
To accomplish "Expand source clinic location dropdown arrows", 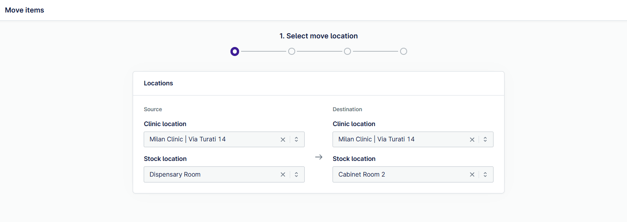I will pyautogui.click(x=296, y=139).
